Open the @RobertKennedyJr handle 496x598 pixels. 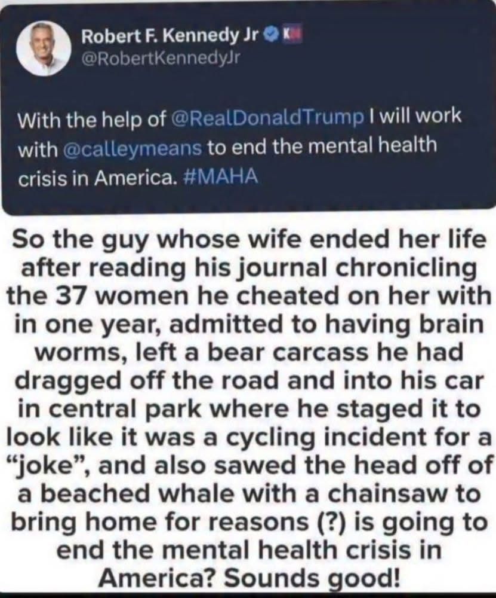pos(160,57)
